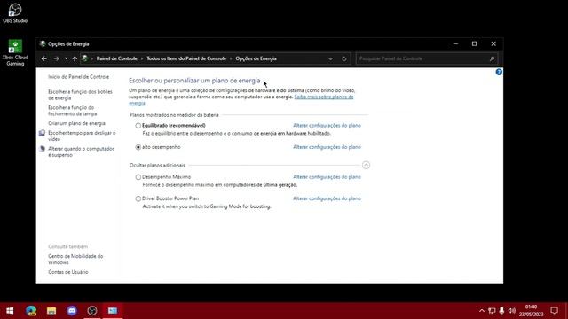Refresh the Opções de Energia page
568x319 pixels.
coord(344,58)
